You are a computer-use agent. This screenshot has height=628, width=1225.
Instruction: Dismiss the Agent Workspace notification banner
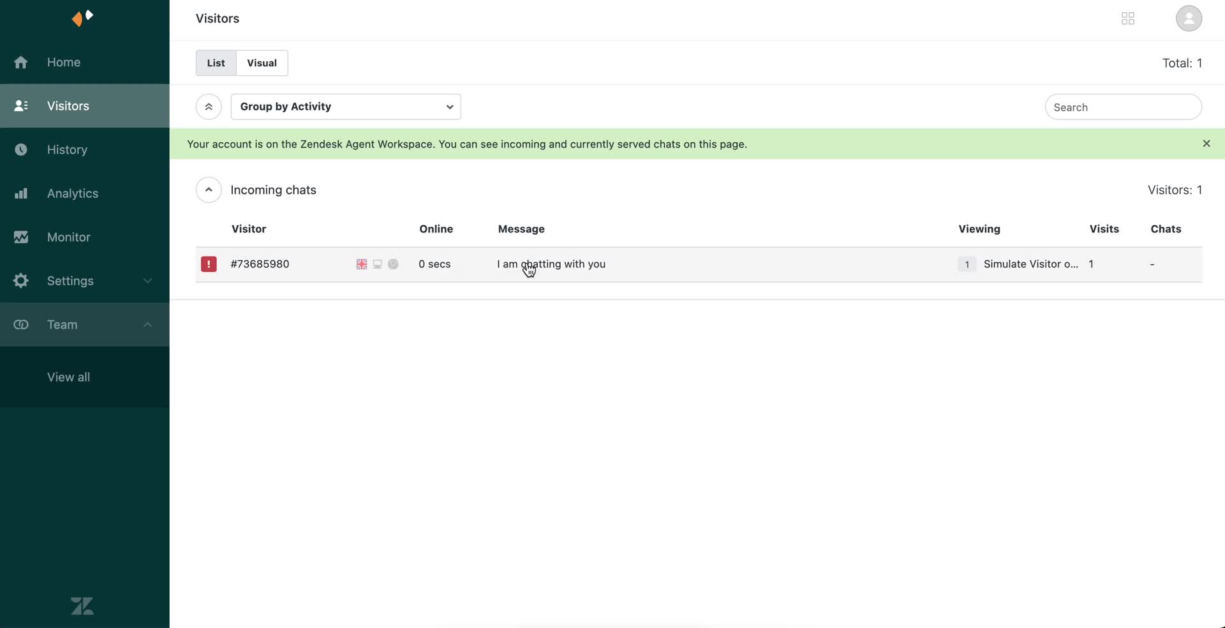(1206, 144)
